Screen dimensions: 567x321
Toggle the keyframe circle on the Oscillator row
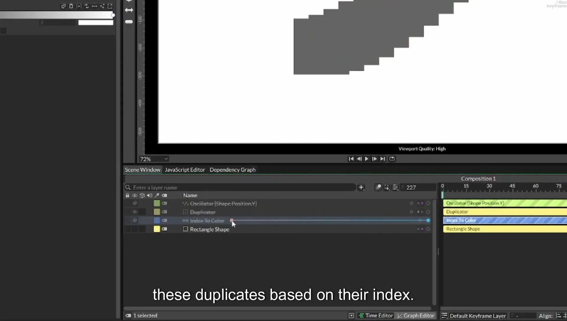[x=428, y=203]
